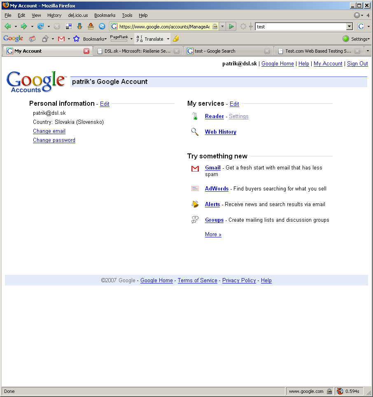Click the dice icon on Google Toolbar
Viewport: 373px width, 397px height.
[x=45, y=39]
